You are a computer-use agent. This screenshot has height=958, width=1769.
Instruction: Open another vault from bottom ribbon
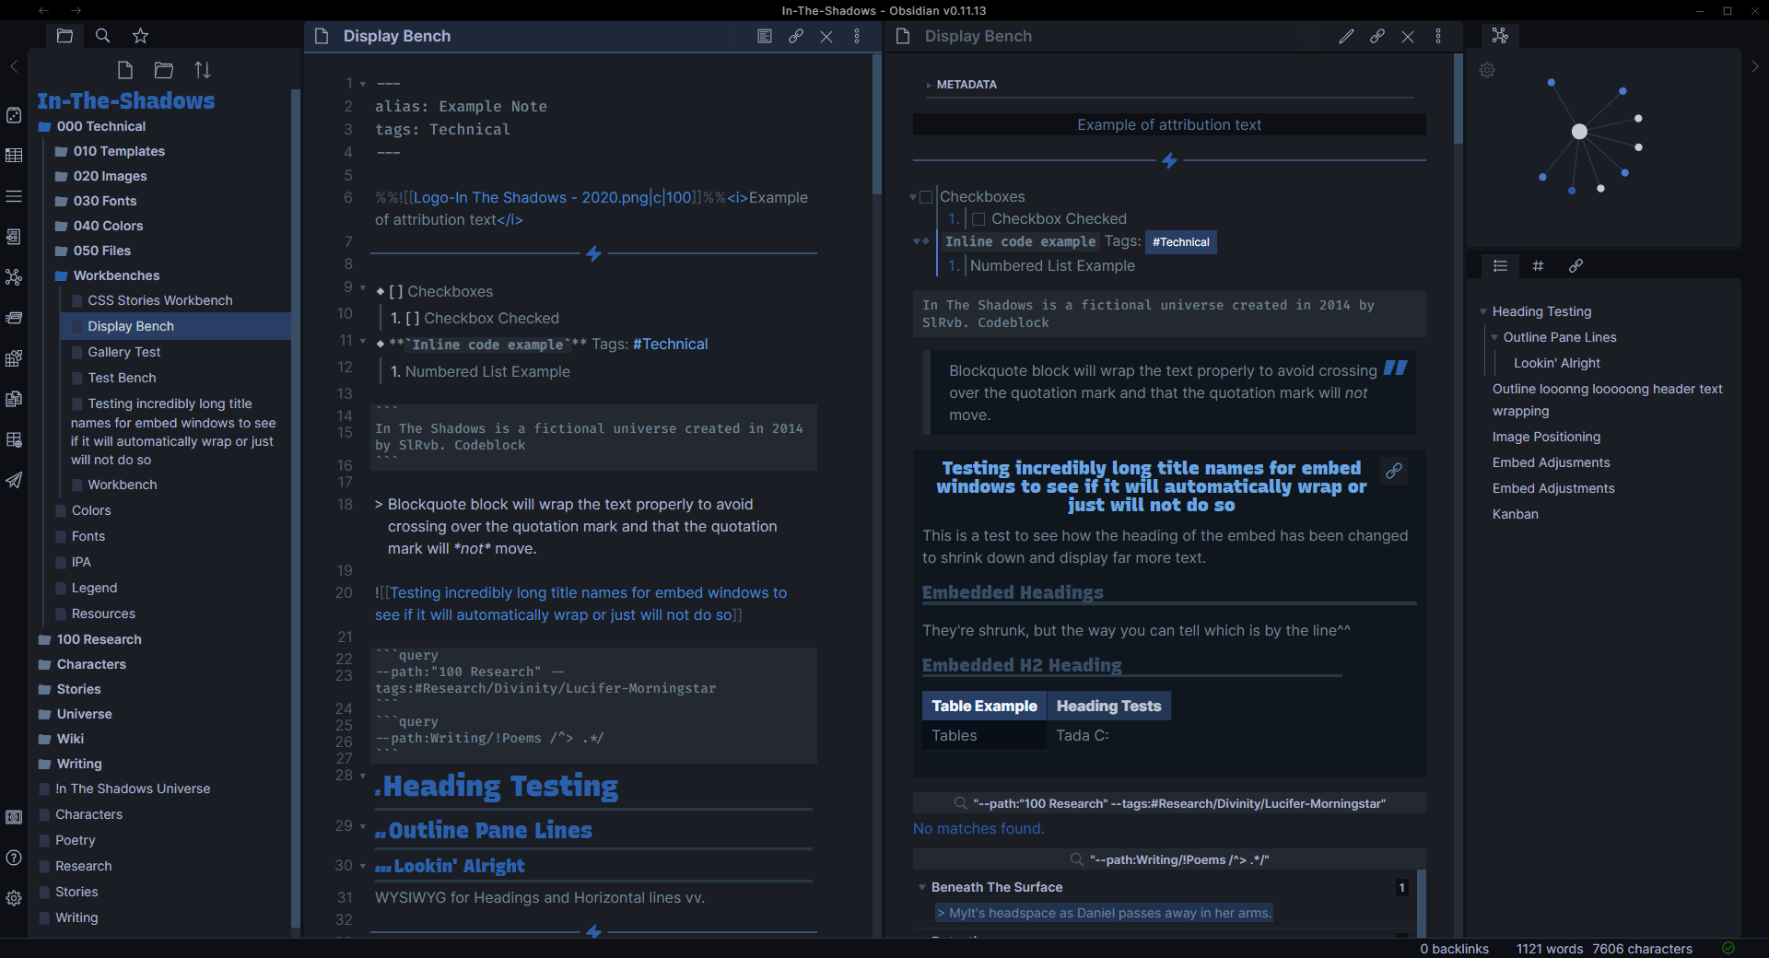coord(14,817)
